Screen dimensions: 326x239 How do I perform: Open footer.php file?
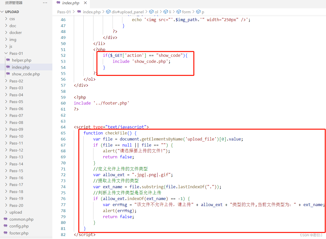tap(19, 233)
